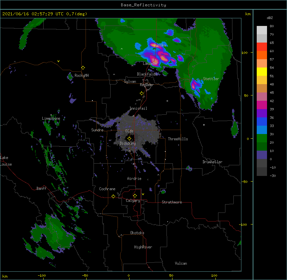Click the Limestone label

pos(51,118)
